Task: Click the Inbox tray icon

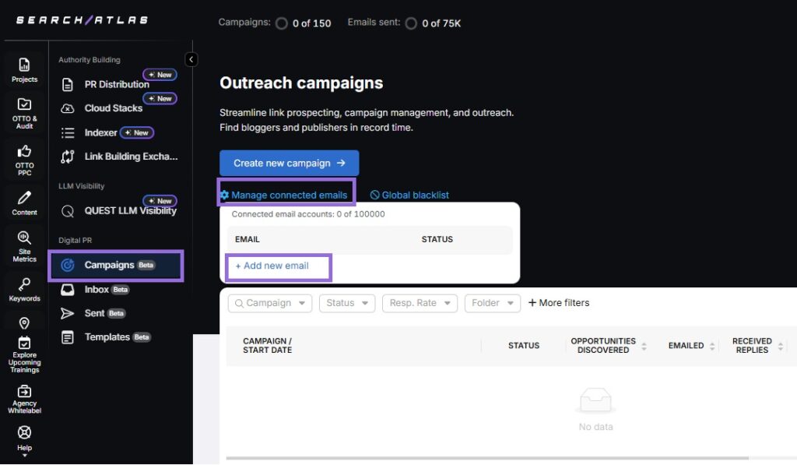Action: [x=68, y=290]
